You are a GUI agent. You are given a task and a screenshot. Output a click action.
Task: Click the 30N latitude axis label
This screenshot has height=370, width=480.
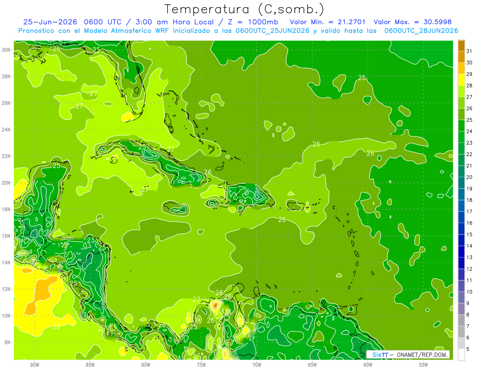click(7, 50)
